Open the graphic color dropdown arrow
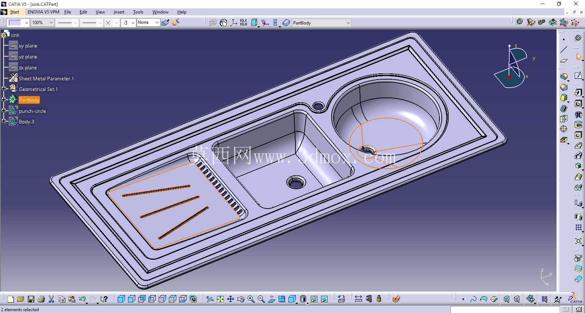This screenshot has height=313, width=585. click(26, 23)
